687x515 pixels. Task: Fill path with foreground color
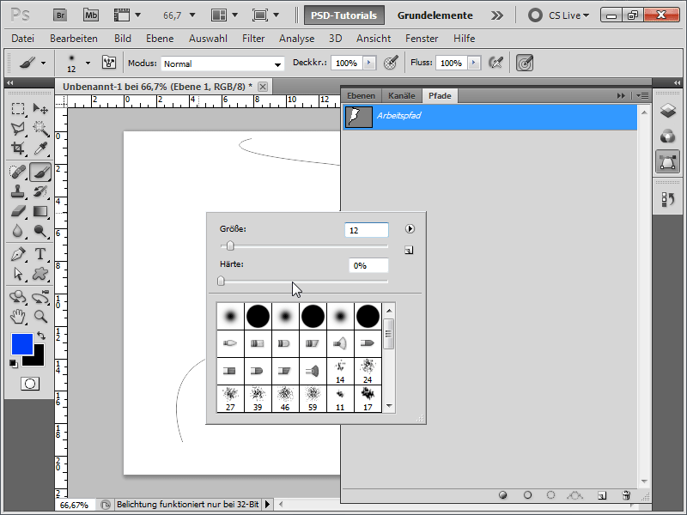tap(503, 495)
